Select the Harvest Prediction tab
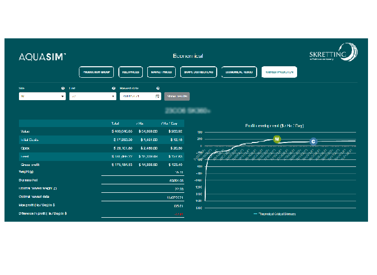377x275 pixels. click(279, 72)
